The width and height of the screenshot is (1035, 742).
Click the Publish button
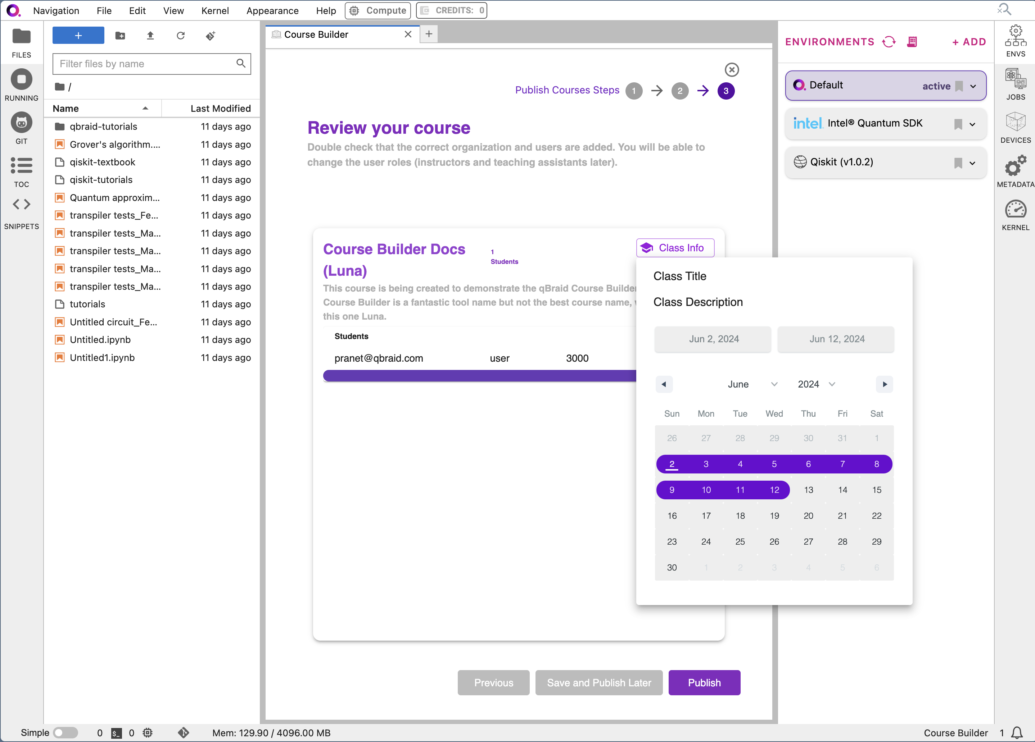pyautogui.click(x=704, y=682)
